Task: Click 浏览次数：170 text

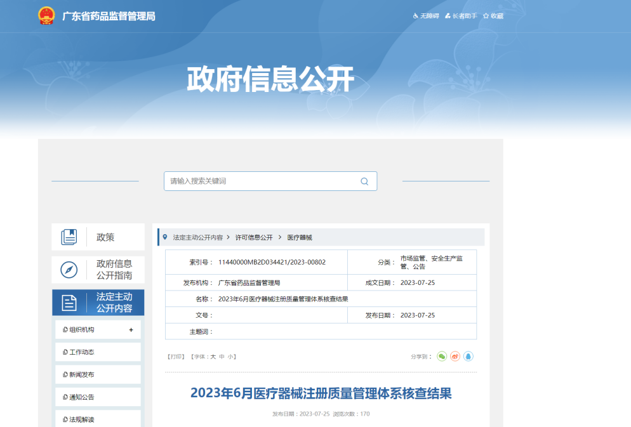Action: tap(351, 414)
